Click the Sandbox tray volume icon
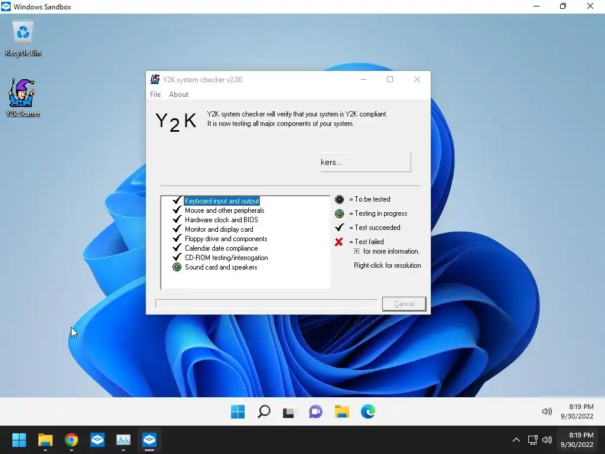The width and height of the screenshot is (605, 454). 547,411
